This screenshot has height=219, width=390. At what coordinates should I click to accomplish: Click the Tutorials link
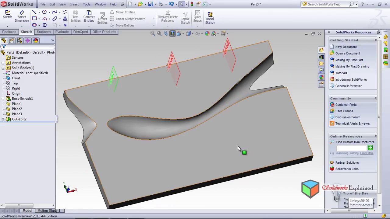pos(341,73)
